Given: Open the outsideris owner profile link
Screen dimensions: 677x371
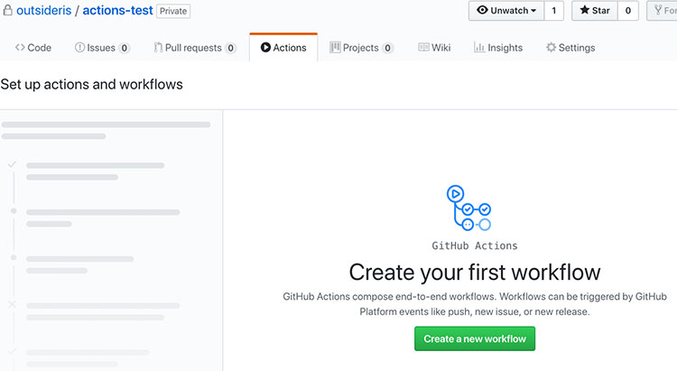Looking at the screenshot, I should coord(43,10).
